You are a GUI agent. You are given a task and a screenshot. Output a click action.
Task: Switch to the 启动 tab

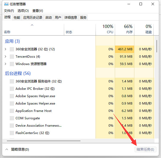49,17
